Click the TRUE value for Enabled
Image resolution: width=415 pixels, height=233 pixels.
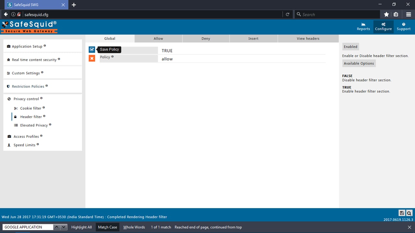click(x=167, y=51)
